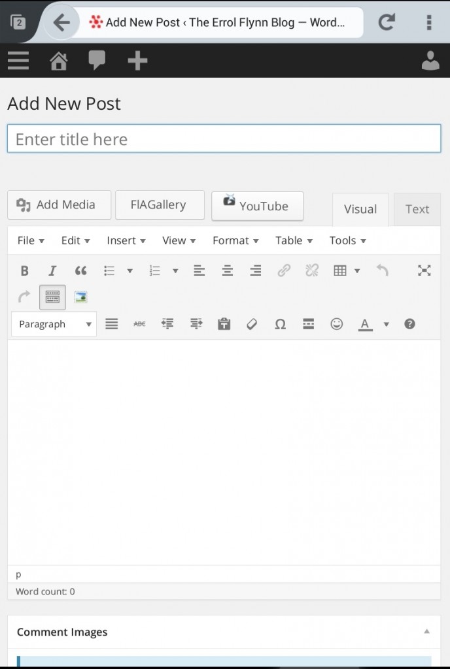Click the Add Media button
The image size is (450, 669).
click(x=60, y=204)
